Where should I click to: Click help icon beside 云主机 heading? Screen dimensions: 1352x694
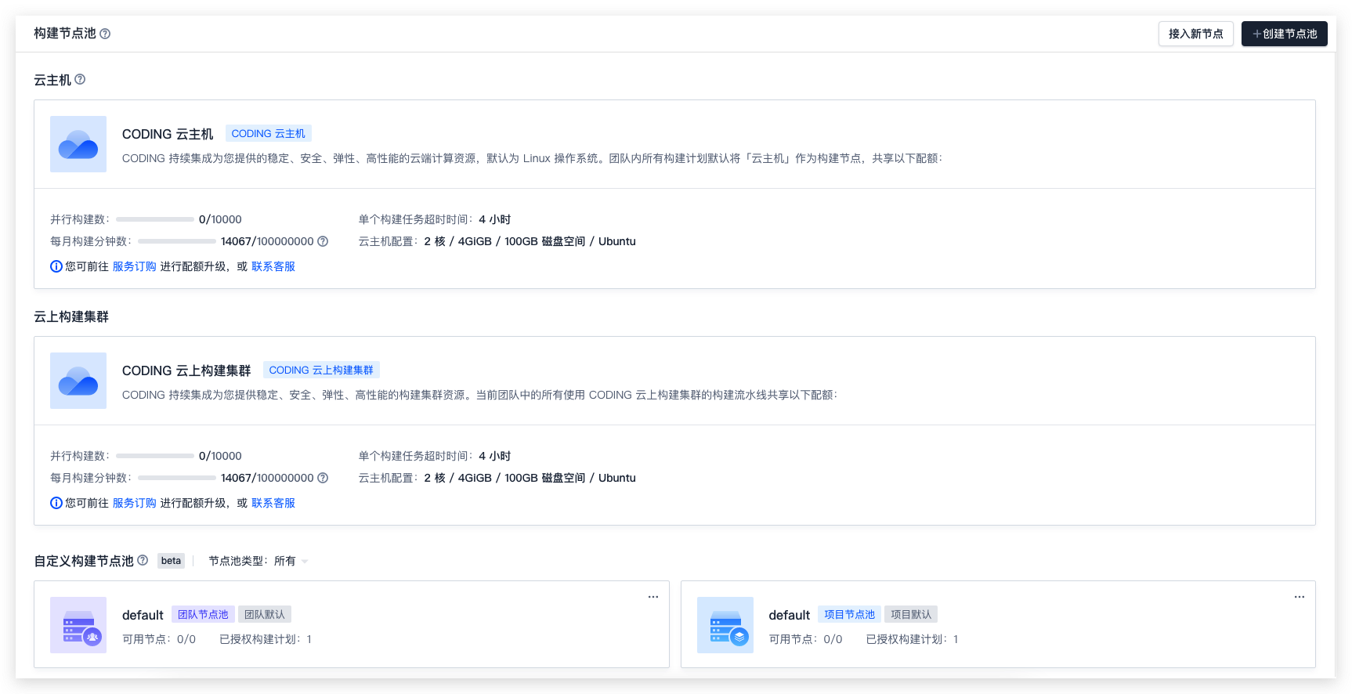[x=80, y=79]
